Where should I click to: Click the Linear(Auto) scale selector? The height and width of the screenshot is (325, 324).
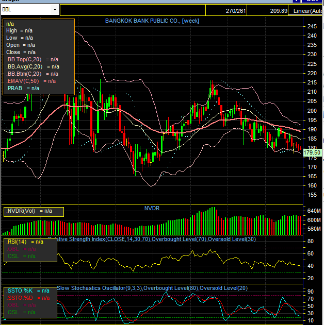click(x=307, y=10)
